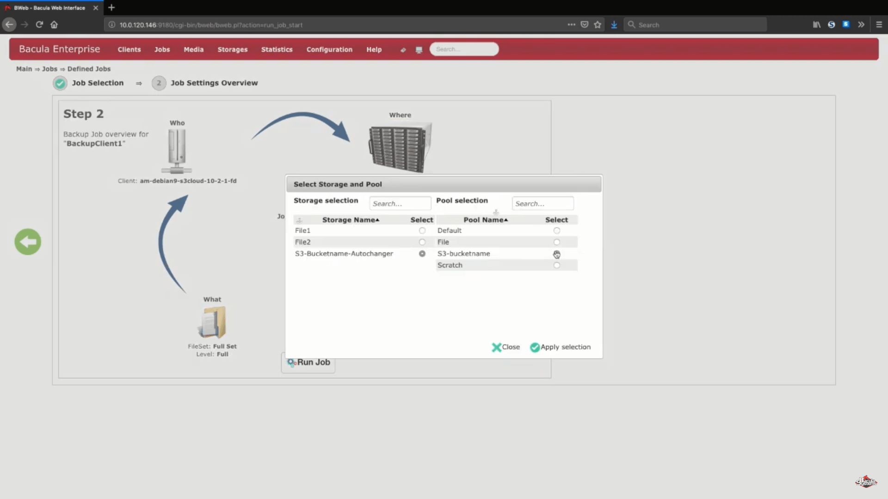Reload the page in browser
The width and height of the screenshot is (888, 499).
coord(39,24)
